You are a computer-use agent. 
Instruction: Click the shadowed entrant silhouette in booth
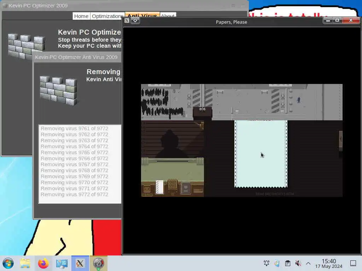[170, 144]
